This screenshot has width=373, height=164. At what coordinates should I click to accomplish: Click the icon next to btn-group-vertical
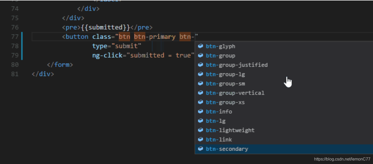(201, 93)
